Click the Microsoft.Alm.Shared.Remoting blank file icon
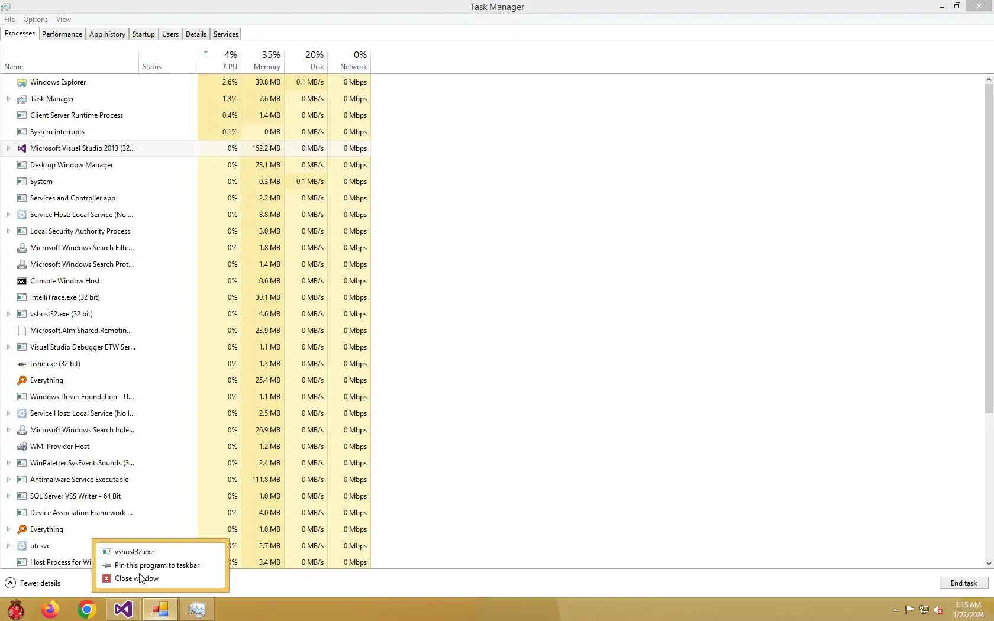The width and height of the screenshot is (994, 621). (22, 331)
